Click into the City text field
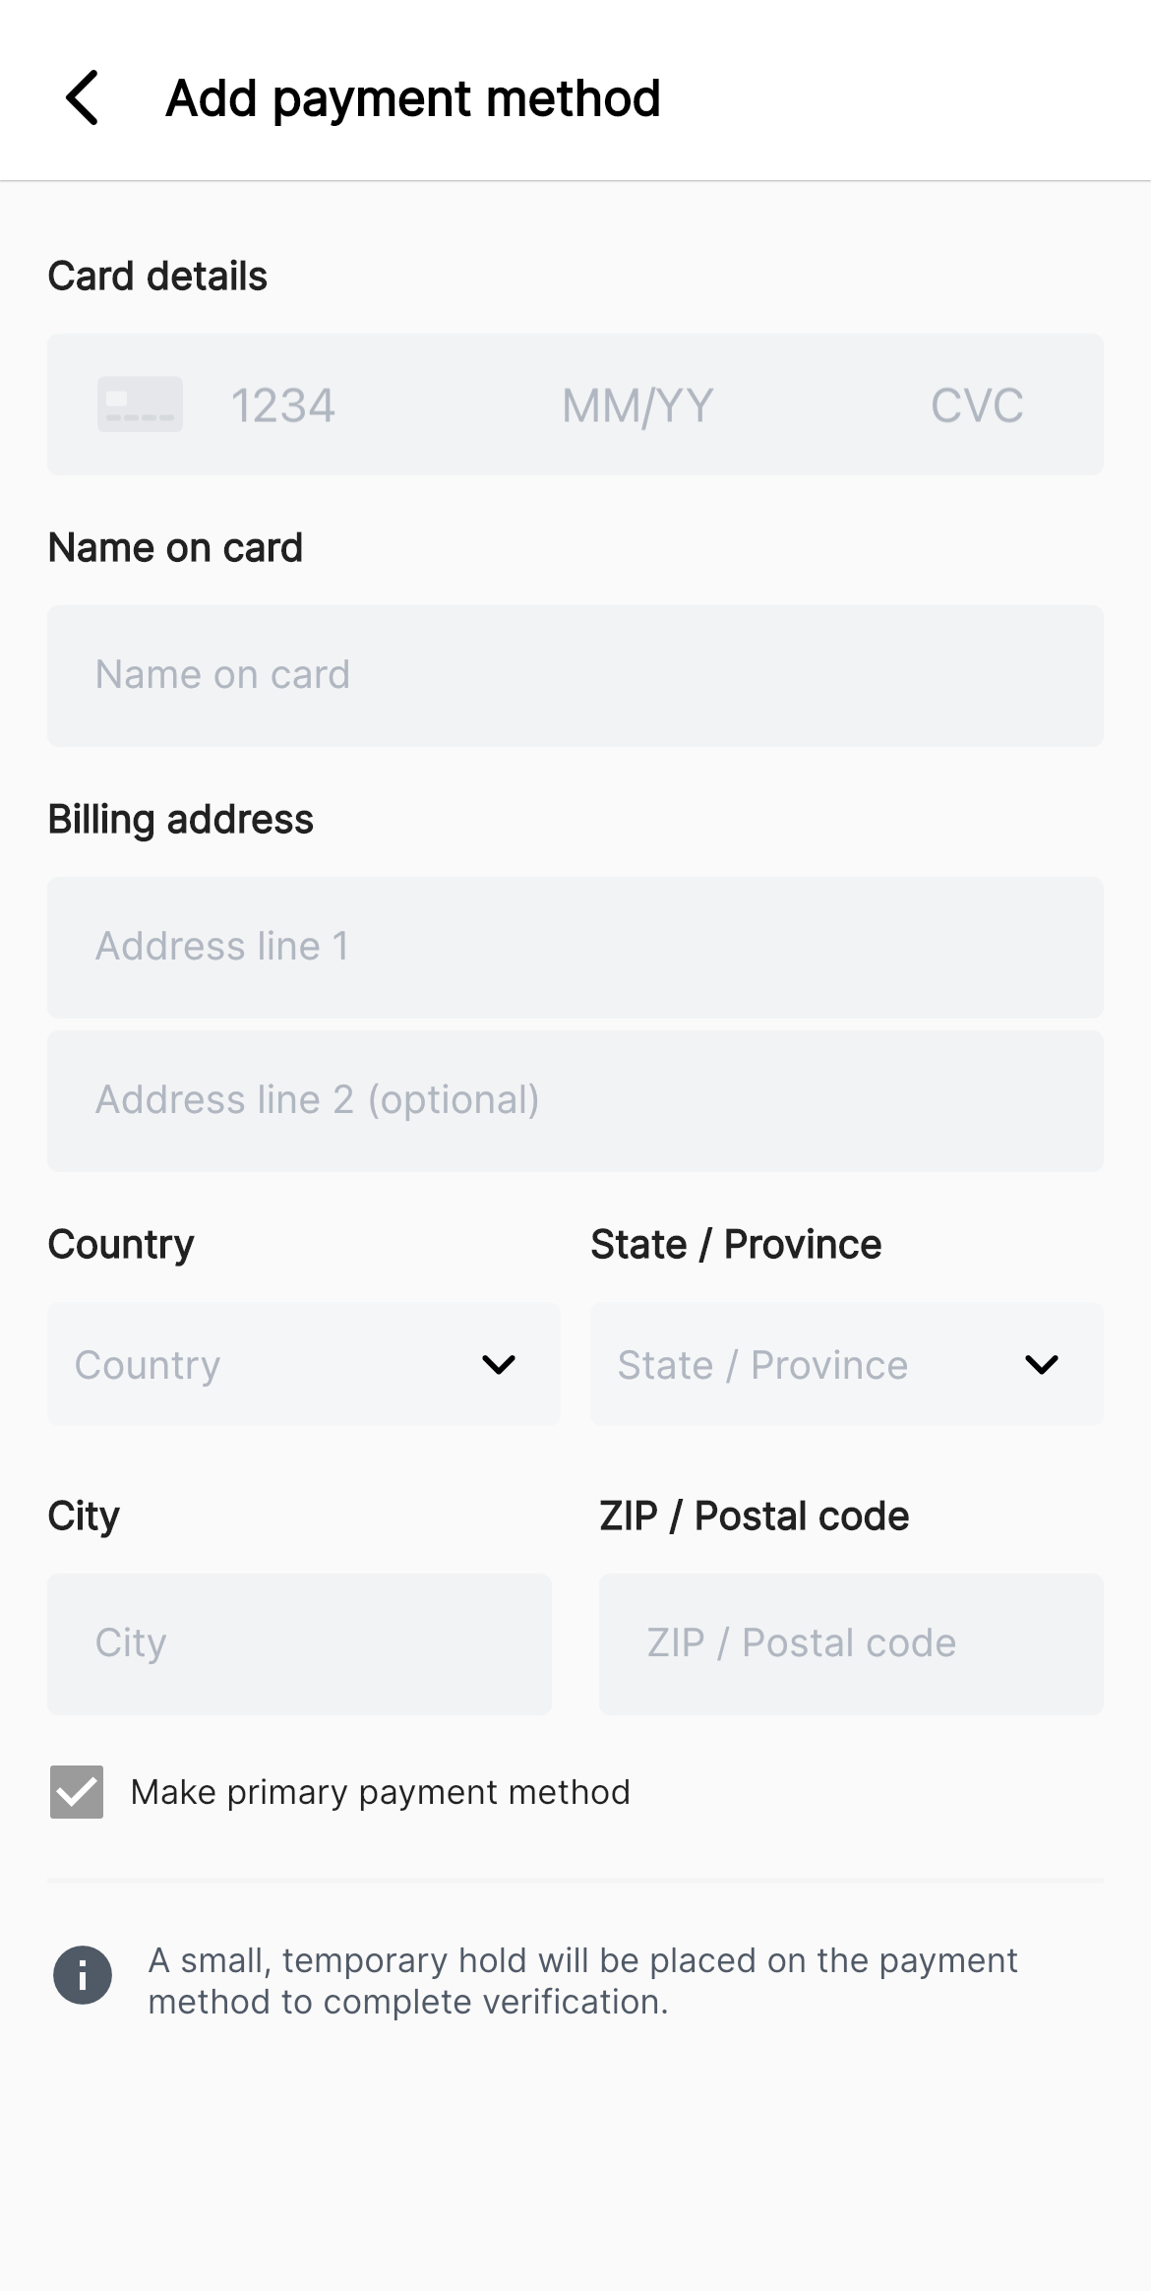The height and width of the screenshot is (2291, 1151). (x=299, y=1643)
